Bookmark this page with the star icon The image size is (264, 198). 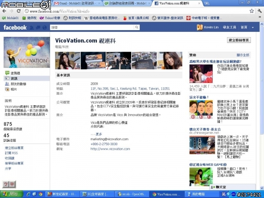252,11
